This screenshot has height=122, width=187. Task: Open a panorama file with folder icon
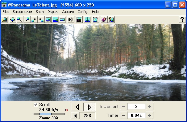tap(5, 20)
